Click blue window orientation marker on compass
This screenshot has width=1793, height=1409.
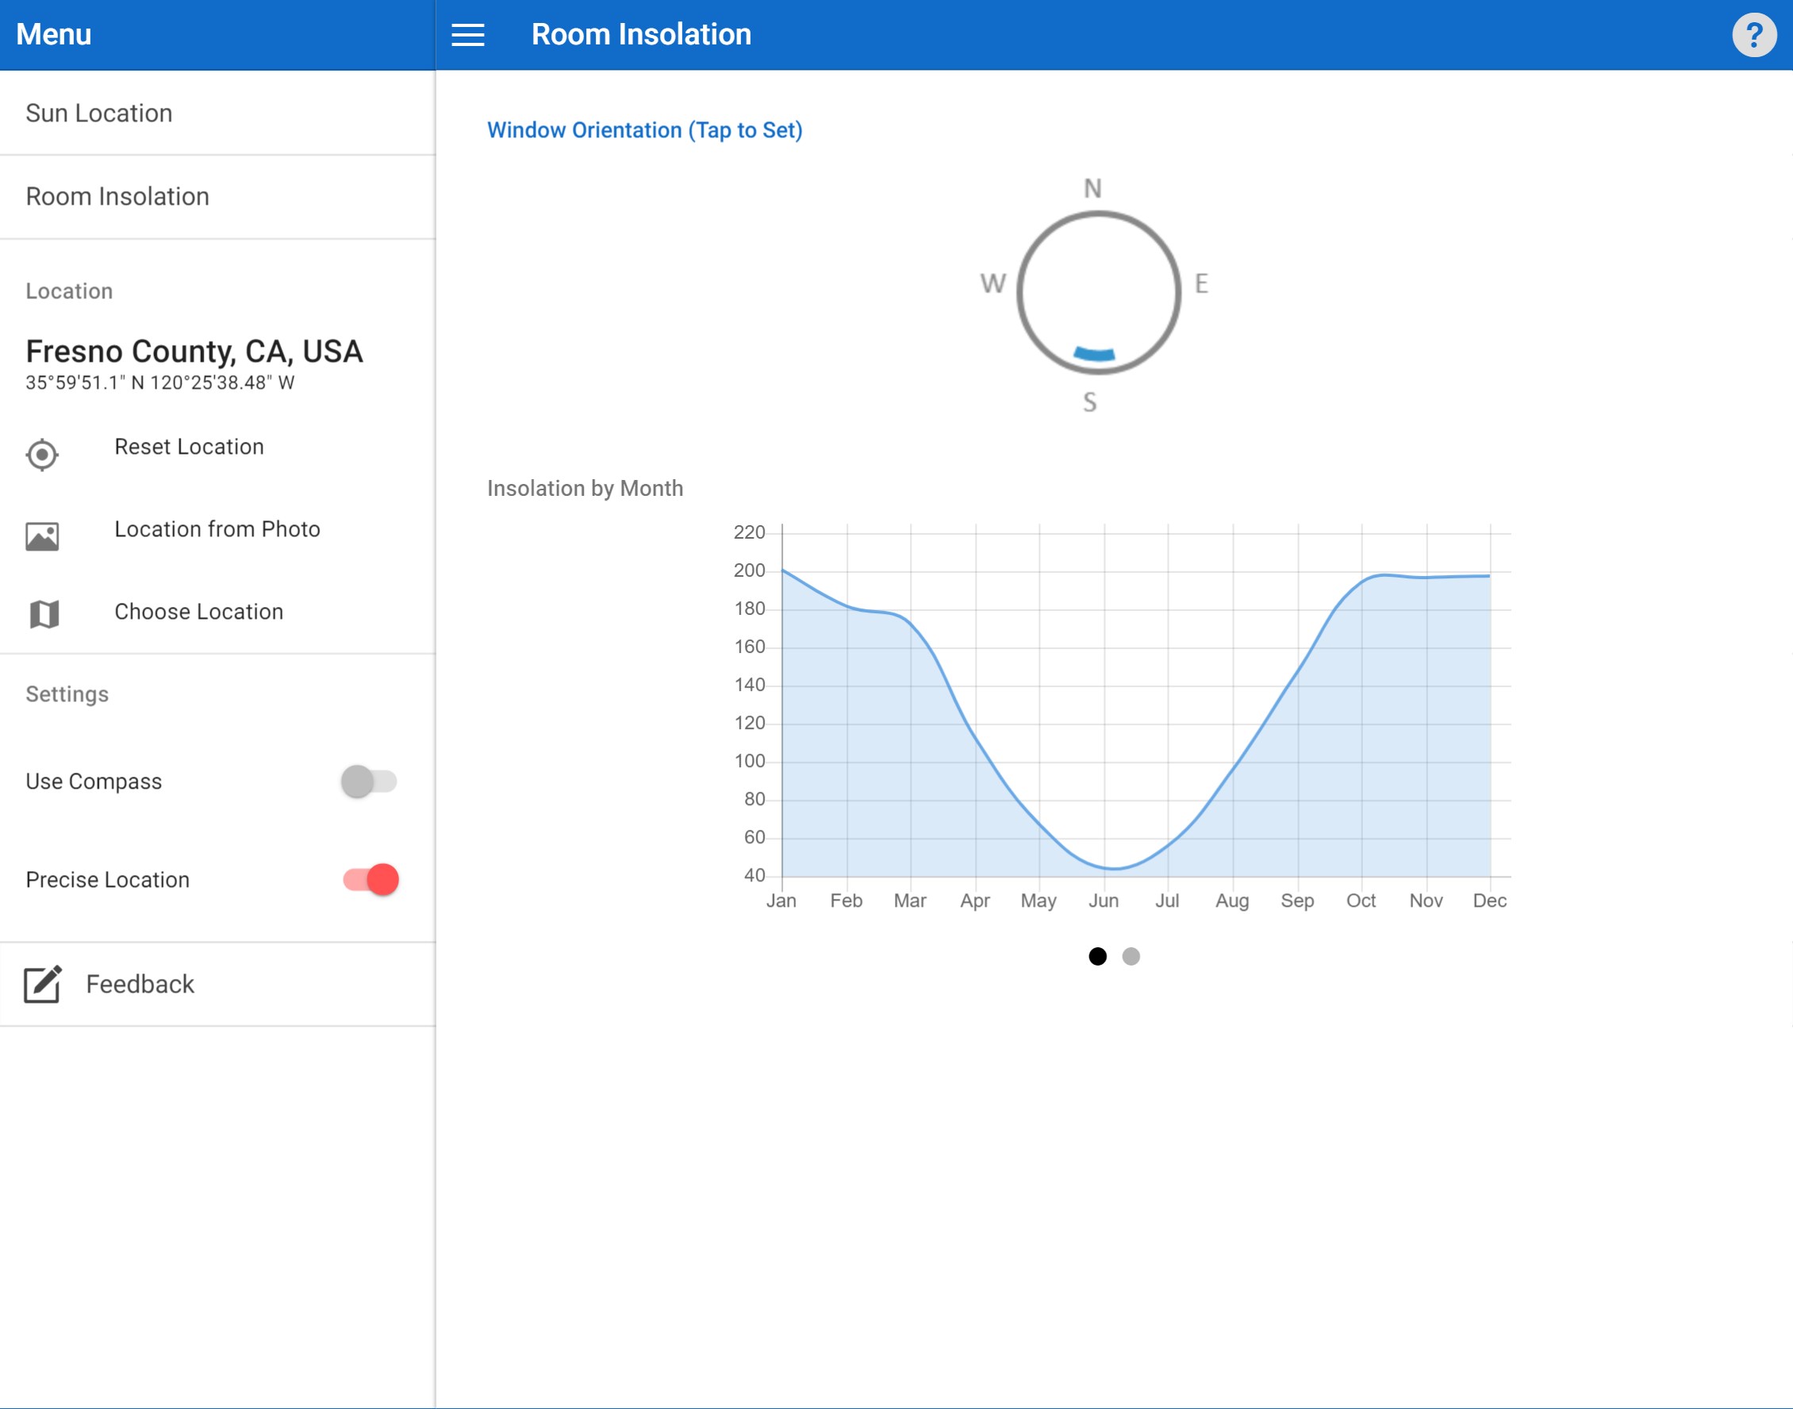pyautogui.click(x=1093, y=353)
